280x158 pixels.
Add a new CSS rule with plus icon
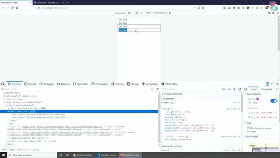click(234, 89)
